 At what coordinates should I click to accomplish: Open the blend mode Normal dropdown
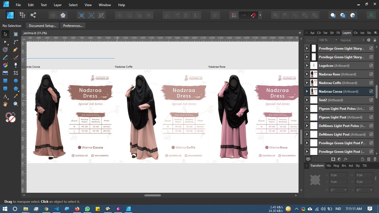[x=352, y=40]
